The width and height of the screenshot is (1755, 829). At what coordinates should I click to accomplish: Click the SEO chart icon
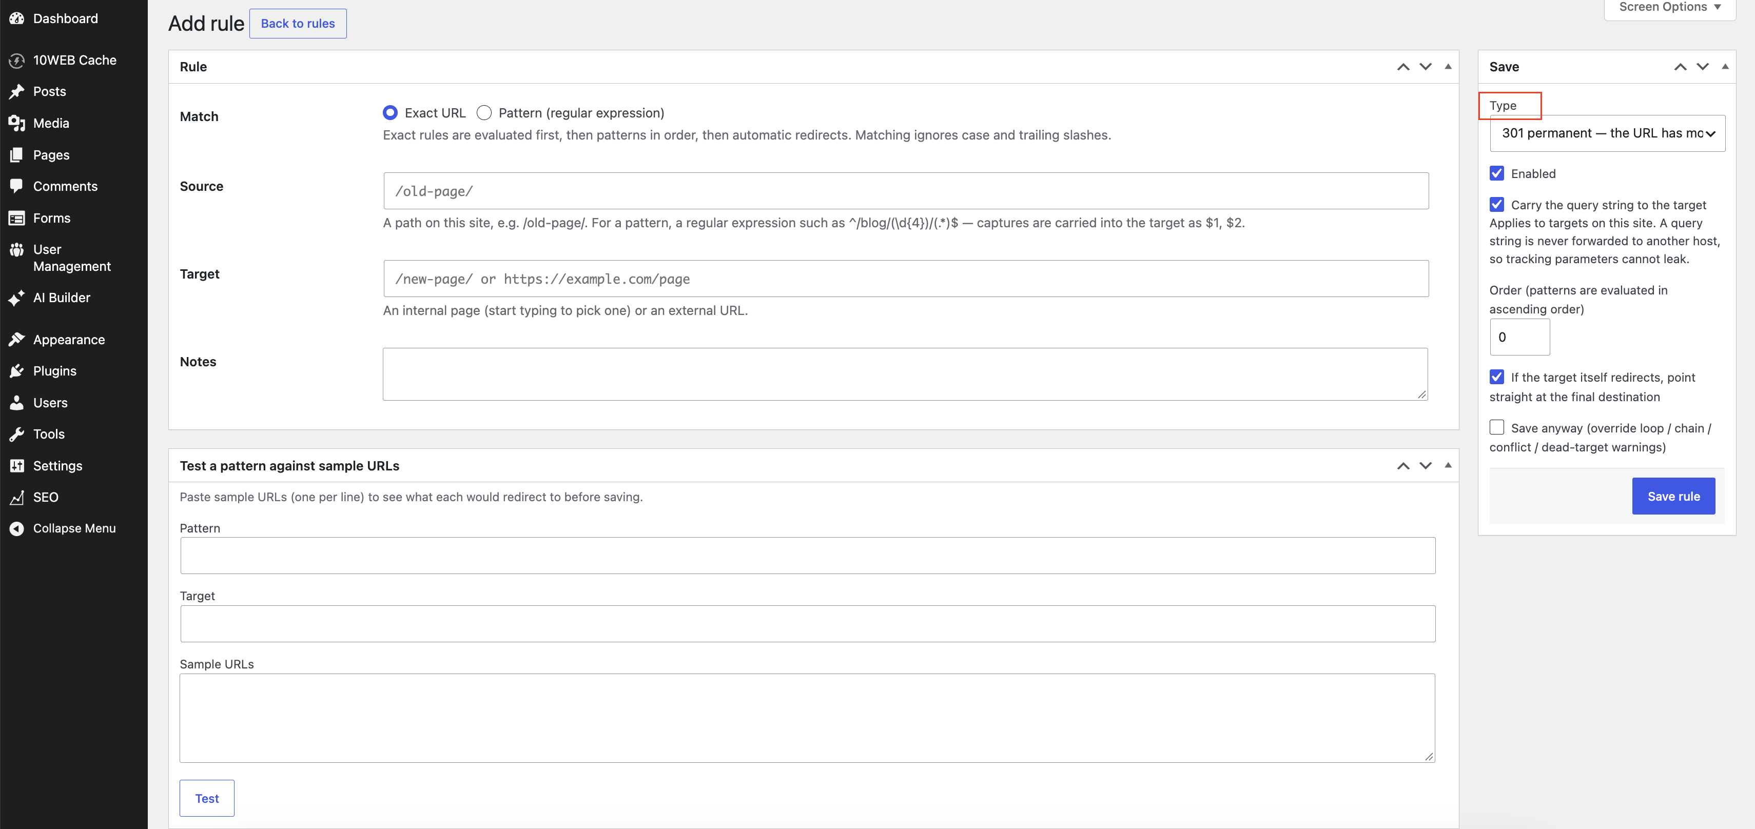click(17, 497)
